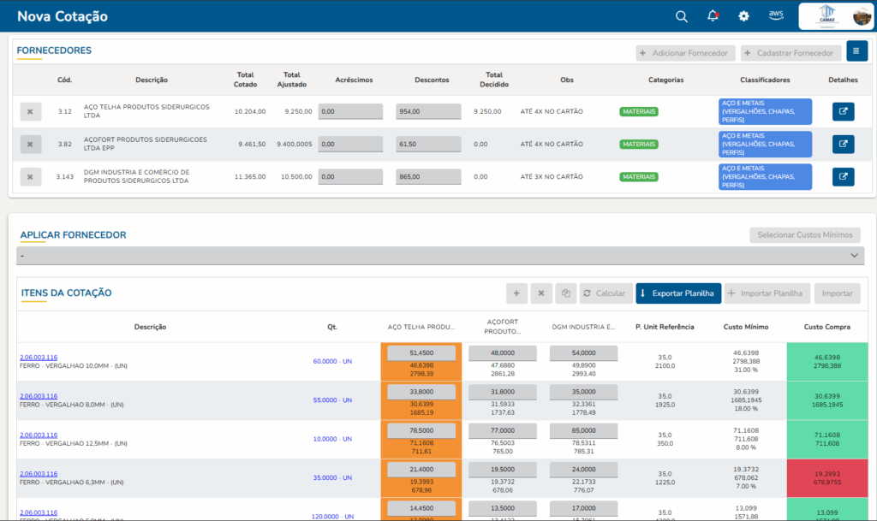This screenshot has width=877, height=521.
Task: Open settings gear in top bar
Action: (743, 16)
